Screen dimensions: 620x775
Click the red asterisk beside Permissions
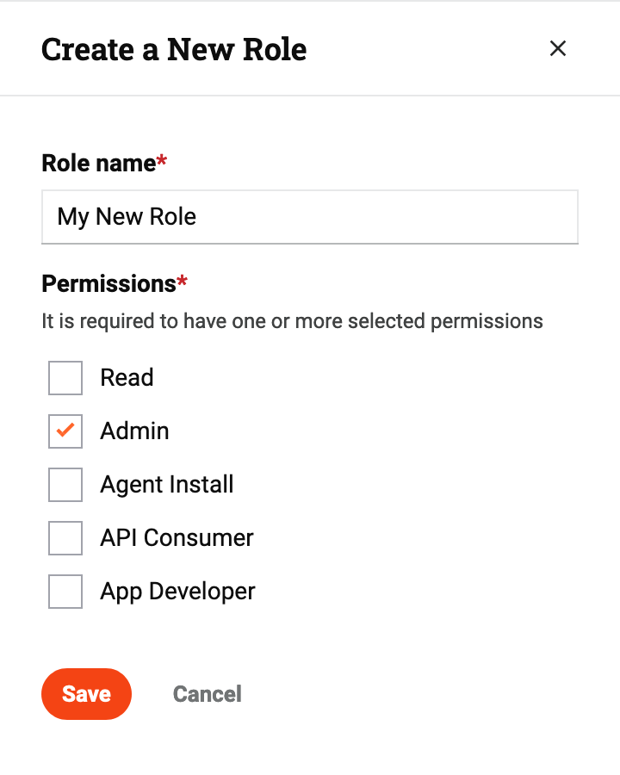(x=182, y=282)
